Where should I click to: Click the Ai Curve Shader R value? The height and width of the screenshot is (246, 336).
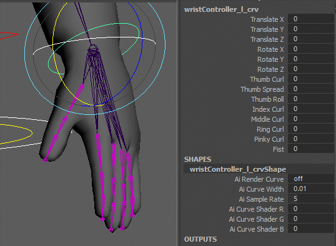(311, 209)
